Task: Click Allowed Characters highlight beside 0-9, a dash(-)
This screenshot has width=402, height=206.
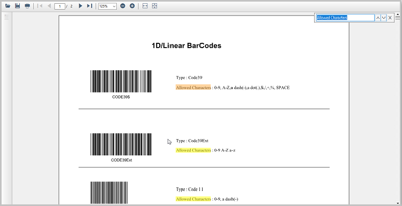Action: 193,199
